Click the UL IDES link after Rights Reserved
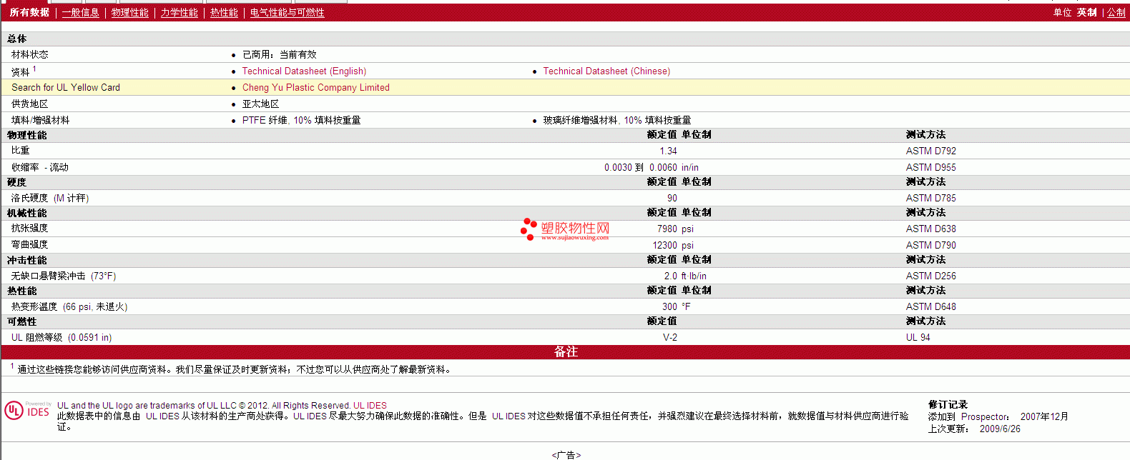 pyautogui.click(x=370, y=405)
